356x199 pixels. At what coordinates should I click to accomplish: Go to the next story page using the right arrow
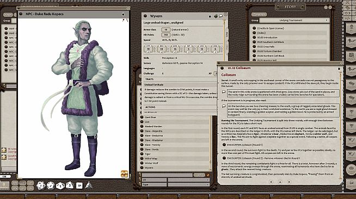pos(289,182)
